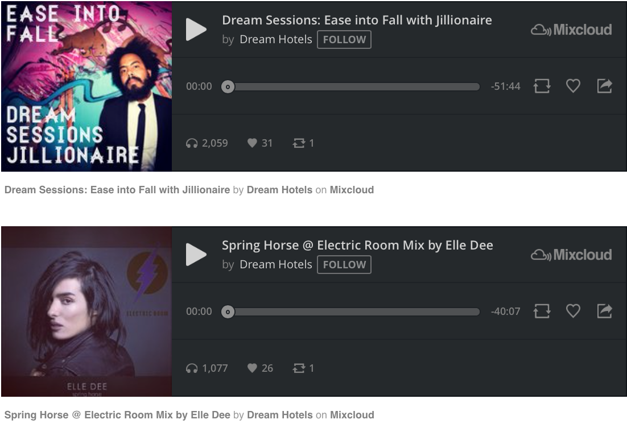This screenshot has width=627, height=432.
Task: Open Mixcloud logo on the second player
Action: pos(571,255)
